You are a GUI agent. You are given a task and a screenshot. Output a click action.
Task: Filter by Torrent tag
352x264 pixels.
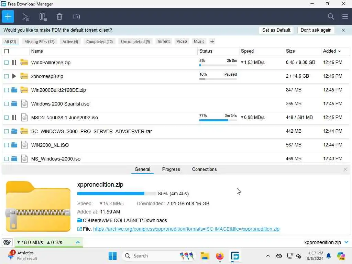(163, 41)
